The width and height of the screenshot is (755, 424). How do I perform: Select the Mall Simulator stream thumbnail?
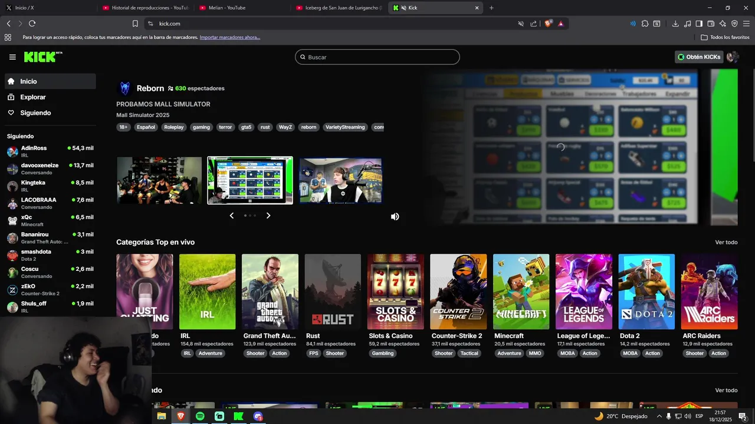coord(250,180)
